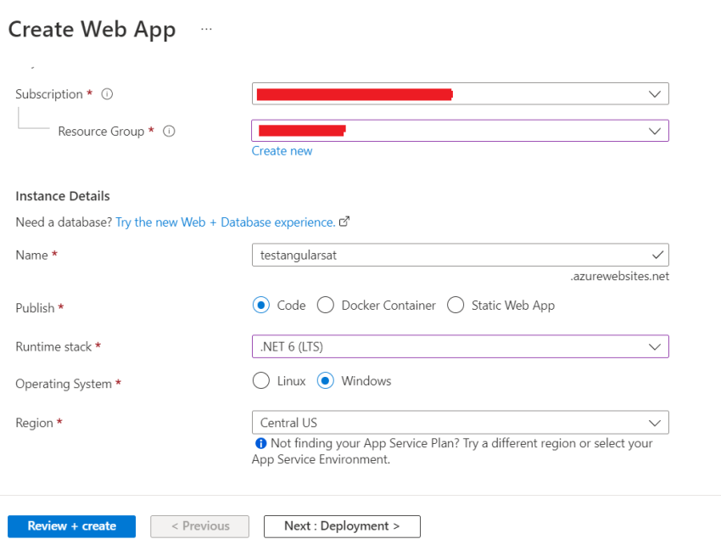Select Docker Container as the publish type

coord(325,305)
